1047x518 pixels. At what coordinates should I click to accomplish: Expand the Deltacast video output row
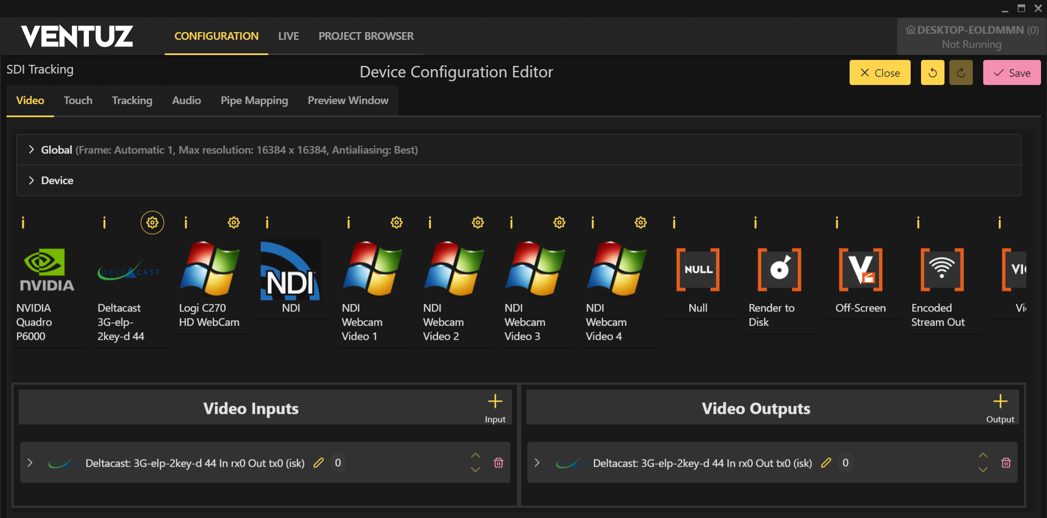point(538,463)
